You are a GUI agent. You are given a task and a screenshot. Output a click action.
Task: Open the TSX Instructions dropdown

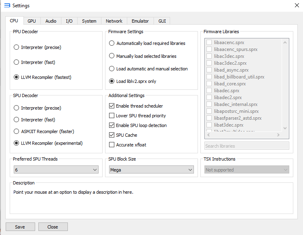click(246, 170)
